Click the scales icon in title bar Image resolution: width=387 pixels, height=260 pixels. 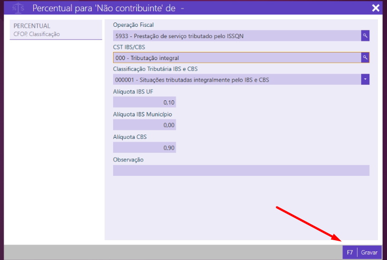[18, 8]
